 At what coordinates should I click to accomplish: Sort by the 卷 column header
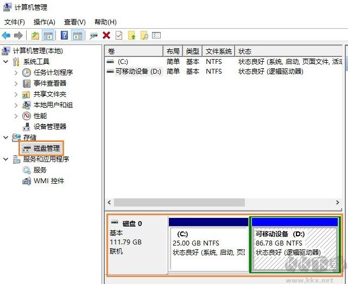[x=134, y=51]
